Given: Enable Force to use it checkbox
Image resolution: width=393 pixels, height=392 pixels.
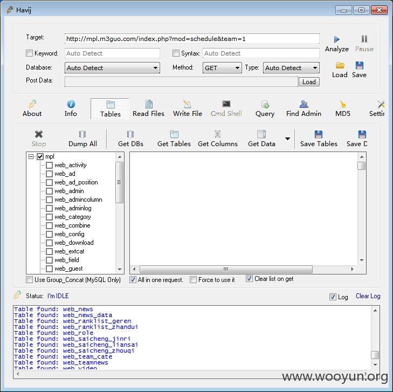Looking at the screenshot, I should pos(193,279).
